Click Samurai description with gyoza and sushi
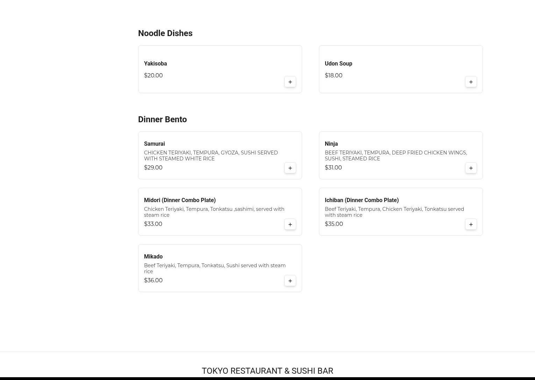This screenshot has width=535, height=380. 211,156
